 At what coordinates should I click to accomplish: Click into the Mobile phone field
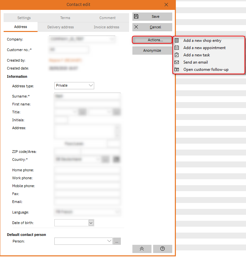coord(88,186)
